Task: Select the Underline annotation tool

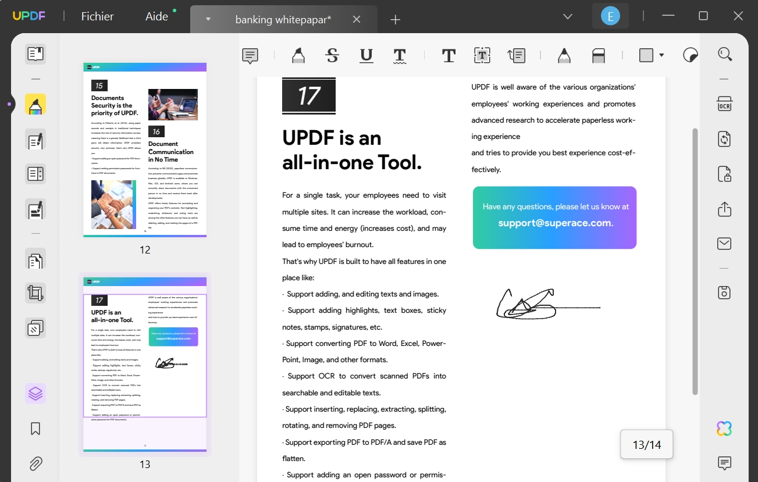Action: coord(366,55)
